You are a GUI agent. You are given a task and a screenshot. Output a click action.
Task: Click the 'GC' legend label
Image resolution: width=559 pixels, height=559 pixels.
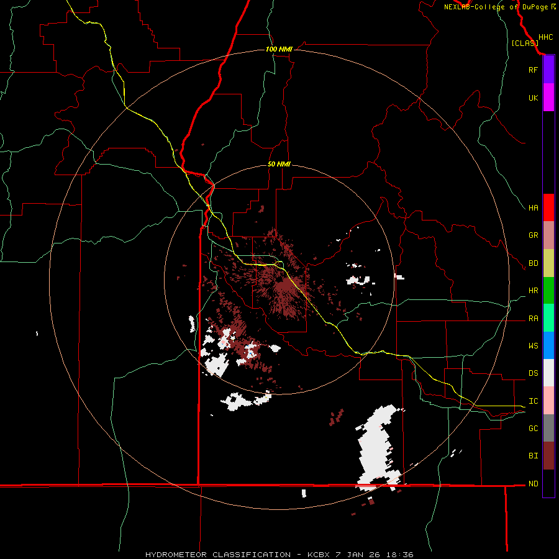click(534, 429)
